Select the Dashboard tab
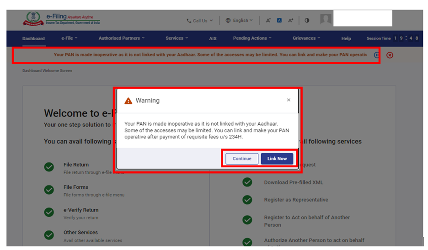 [x=33, y=38]
